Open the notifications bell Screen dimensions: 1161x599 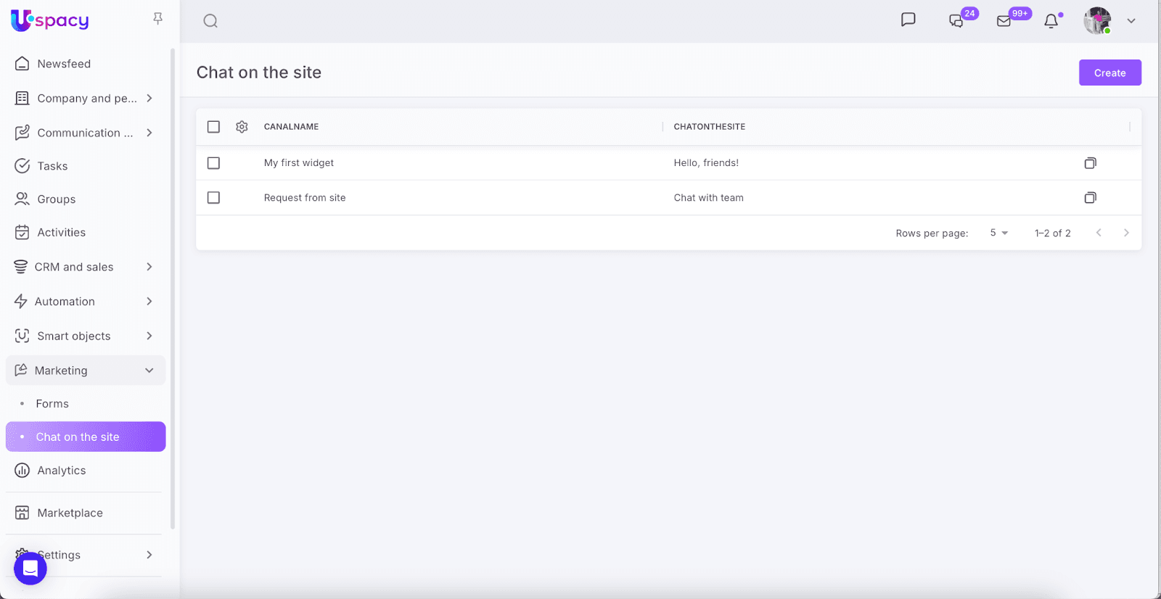pyautogui.click(x=1051, y=21)
